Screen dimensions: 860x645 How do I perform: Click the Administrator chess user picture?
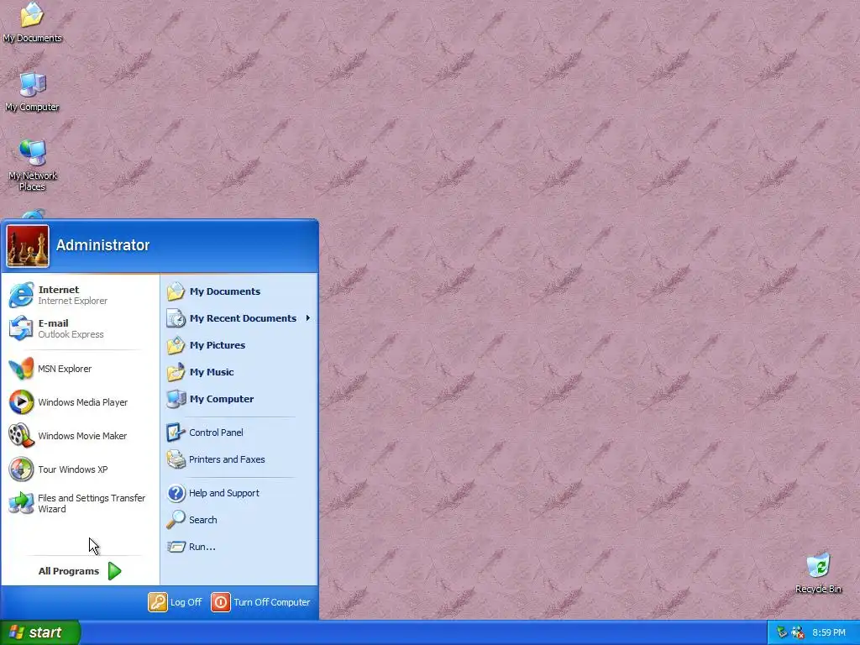(28, 246)
